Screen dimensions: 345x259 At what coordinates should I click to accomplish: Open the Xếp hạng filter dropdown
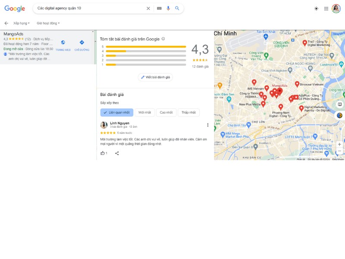[21, 23]
